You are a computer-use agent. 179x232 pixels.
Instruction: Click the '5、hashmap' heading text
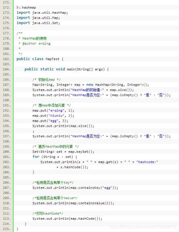(x=26, y=7)
